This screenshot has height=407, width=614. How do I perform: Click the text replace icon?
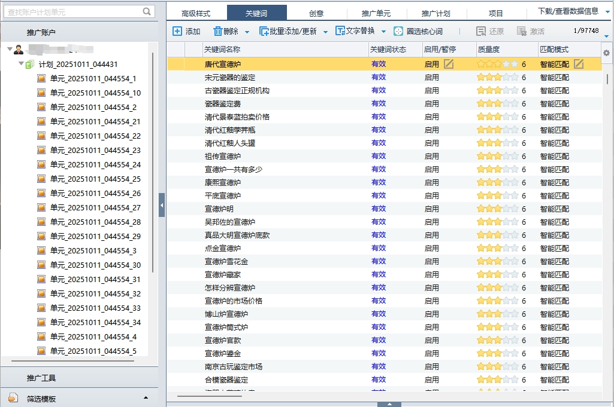(340, 31)
